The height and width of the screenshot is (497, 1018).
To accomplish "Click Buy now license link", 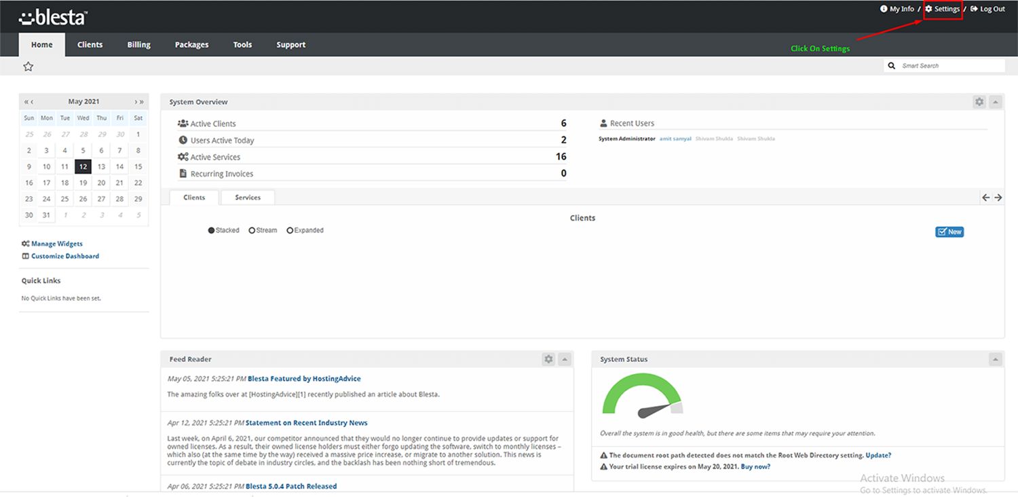I will point(755,466).
